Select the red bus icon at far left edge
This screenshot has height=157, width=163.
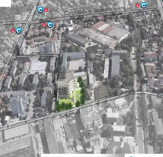[13, 31]
